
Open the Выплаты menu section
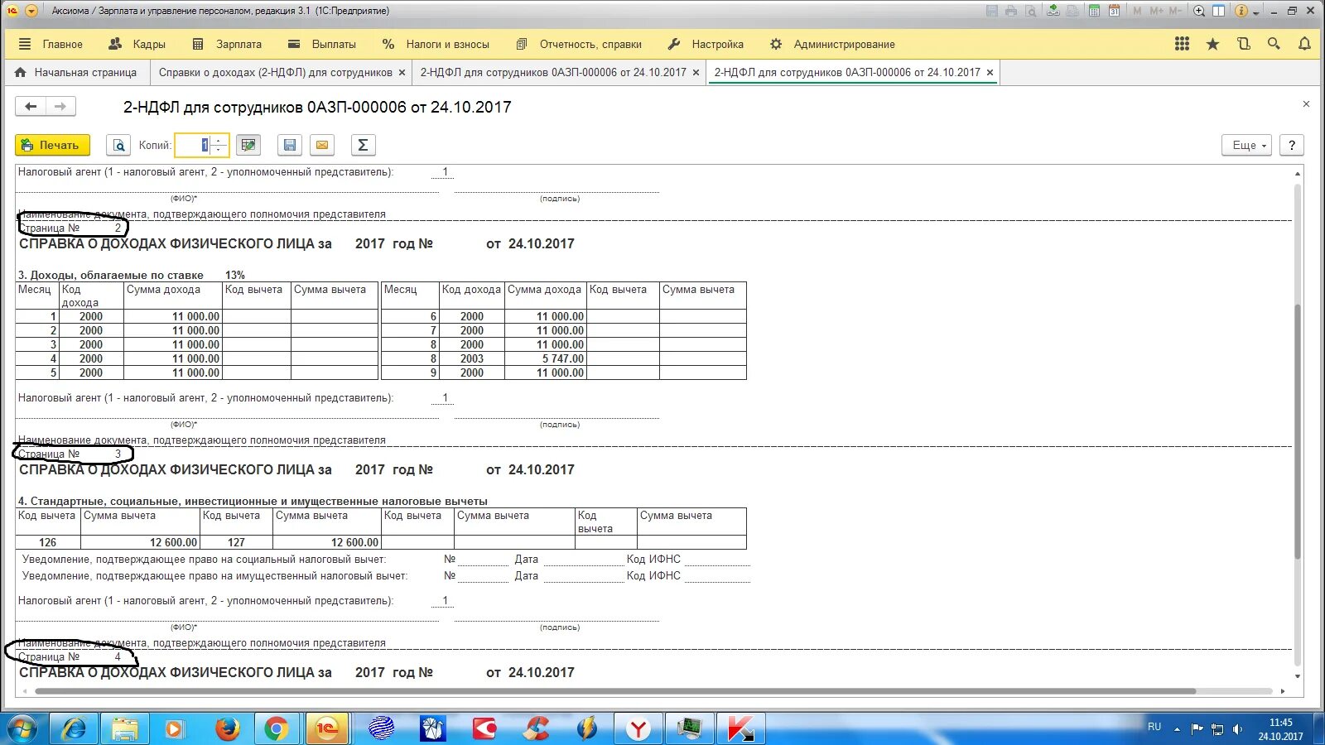tap(322, 44)
